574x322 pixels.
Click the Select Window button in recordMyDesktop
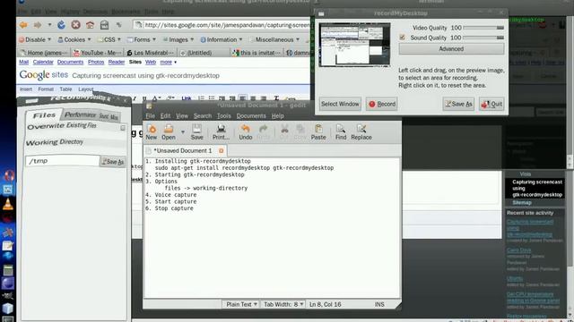coord(340,104)
